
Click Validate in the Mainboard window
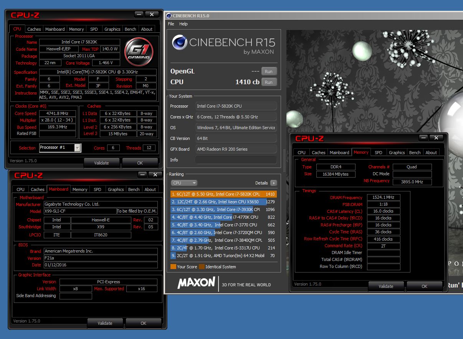point(105,323)
